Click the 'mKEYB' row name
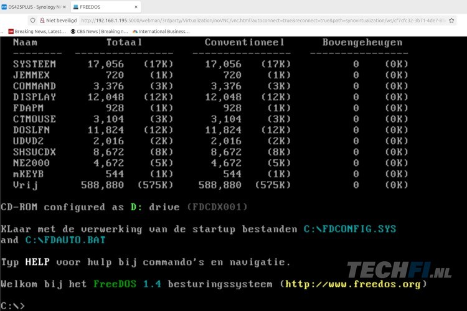This screenshot has height=311, width=467. pyautogui.click(x=28, y=174)
